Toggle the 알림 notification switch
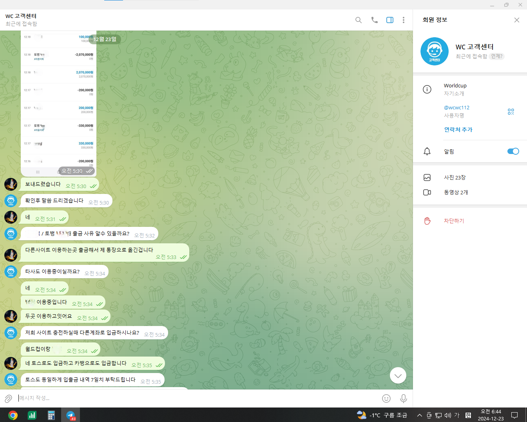 click(x=513, y=151)
